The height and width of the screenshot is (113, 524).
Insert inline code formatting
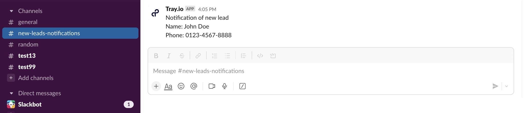[260, 56]
